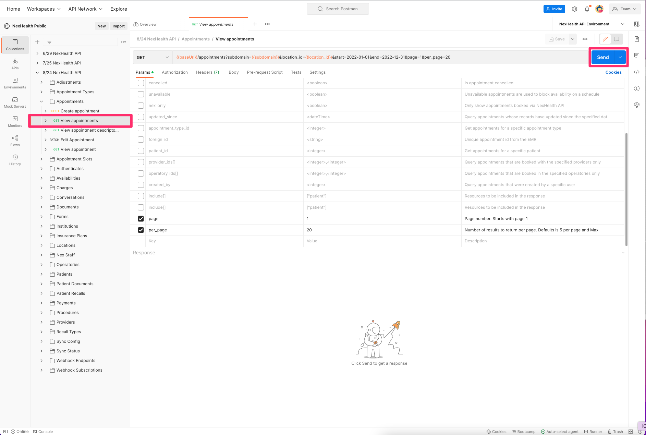
Task: Open the GET method dropdown
Action: 153,57
